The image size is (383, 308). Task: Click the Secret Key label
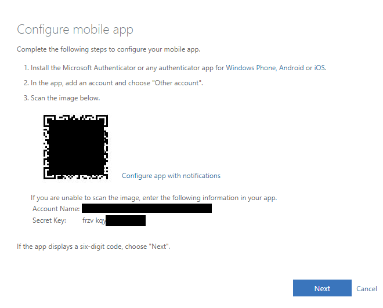click(x=49, y=220)
